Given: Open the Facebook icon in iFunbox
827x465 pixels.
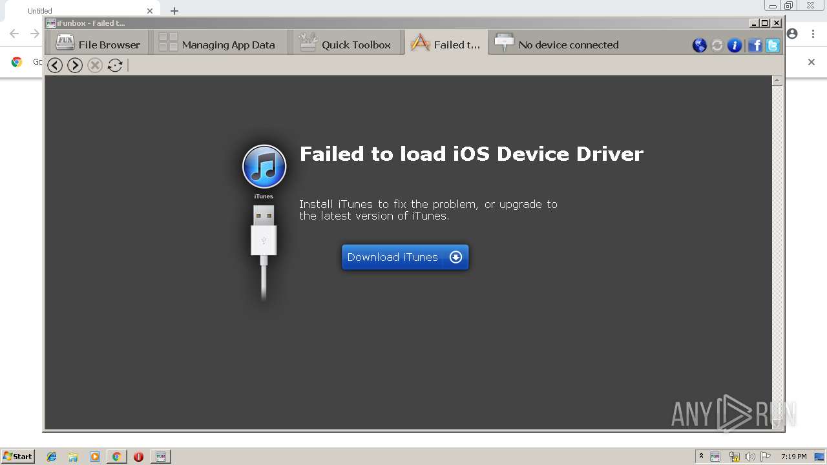Looking at the screenshot, I should 755,45.
